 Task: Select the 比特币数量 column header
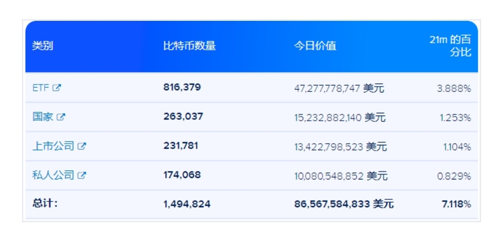[190, 46]
